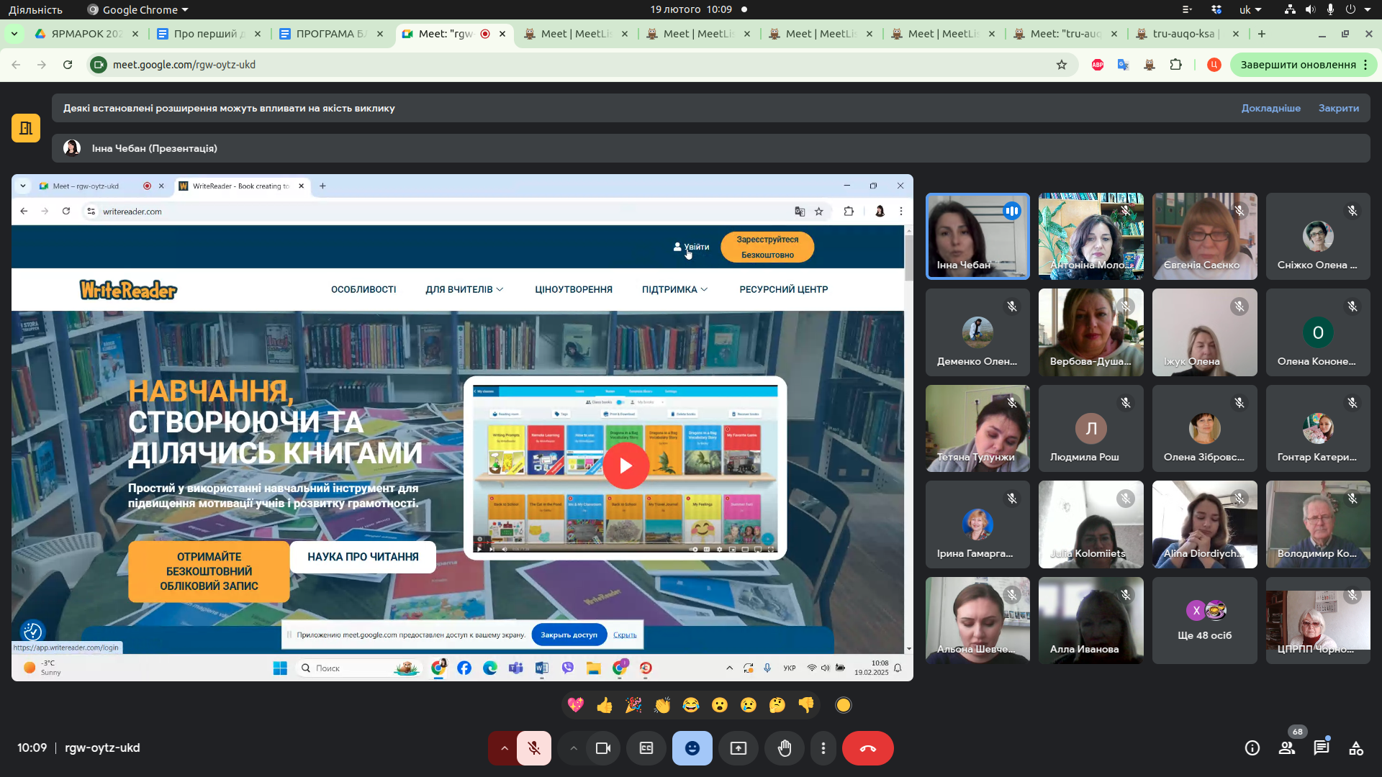Image resolution: width=1382 pixels, height=777 pixels.
Task: Open the AdBlock Plus extension icon
Action: tap(1098, 65)
